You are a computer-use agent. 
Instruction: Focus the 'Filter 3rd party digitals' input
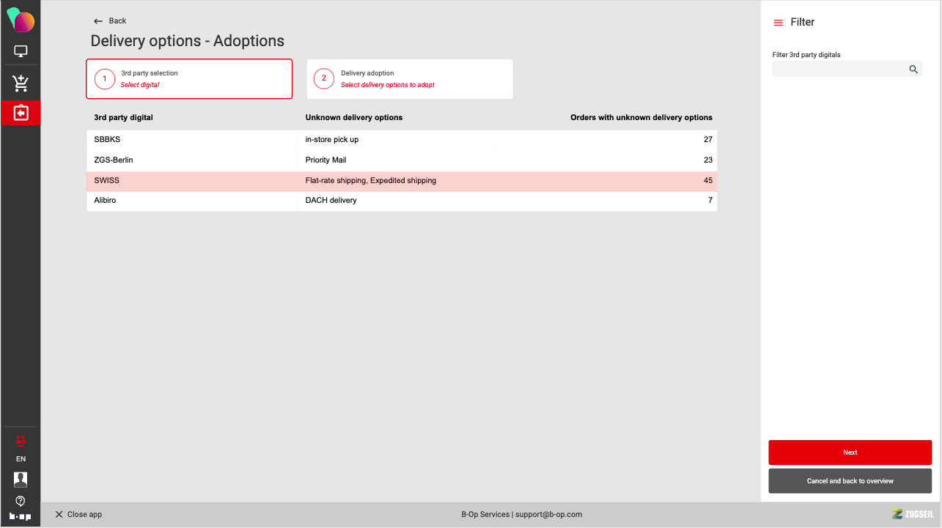point(839,69)
